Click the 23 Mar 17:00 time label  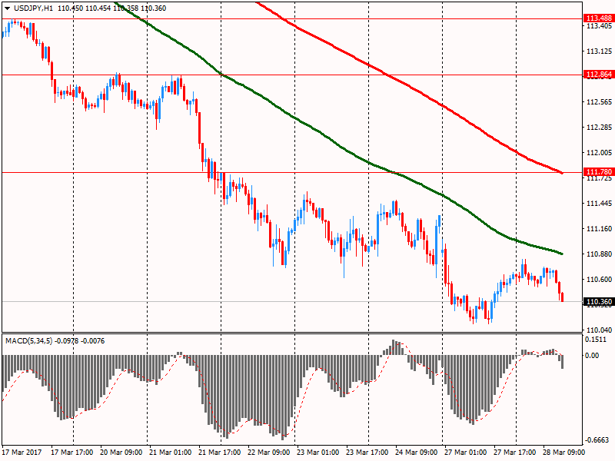(367, 453)
